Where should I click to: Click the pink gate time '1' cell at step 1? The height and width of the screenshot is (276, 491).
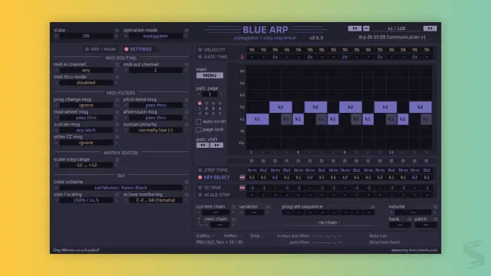tap(242, 57)
